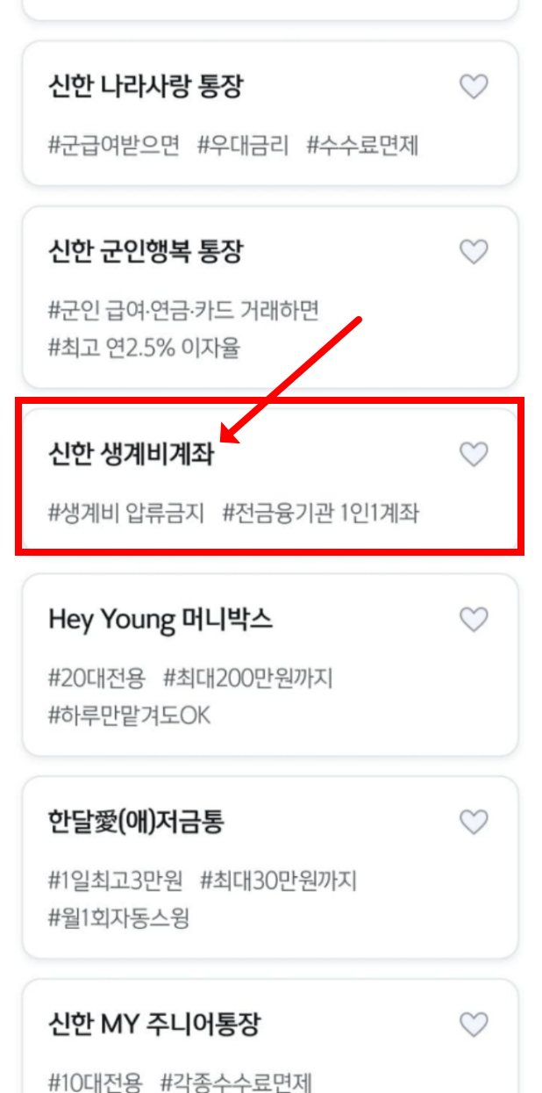Tap the heart icon for Hey Young 머니박스
This screenshot has height=1093, width=542.
click(474, 620)
